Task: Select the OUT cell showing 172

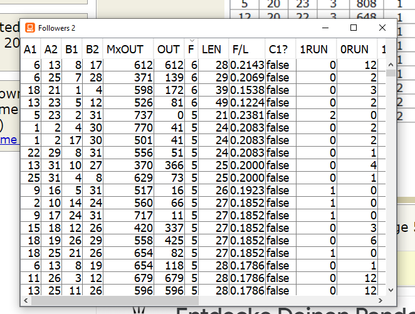Action: pyautogui.click(x=169, y=90)
